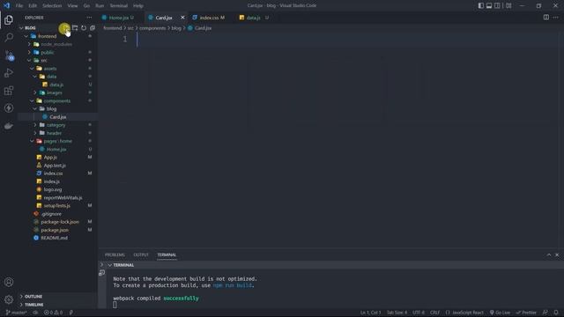This screenshot has width=564, height=317.
Task: Refresh the Explorer file tree
Action: [x=84, y=28]
